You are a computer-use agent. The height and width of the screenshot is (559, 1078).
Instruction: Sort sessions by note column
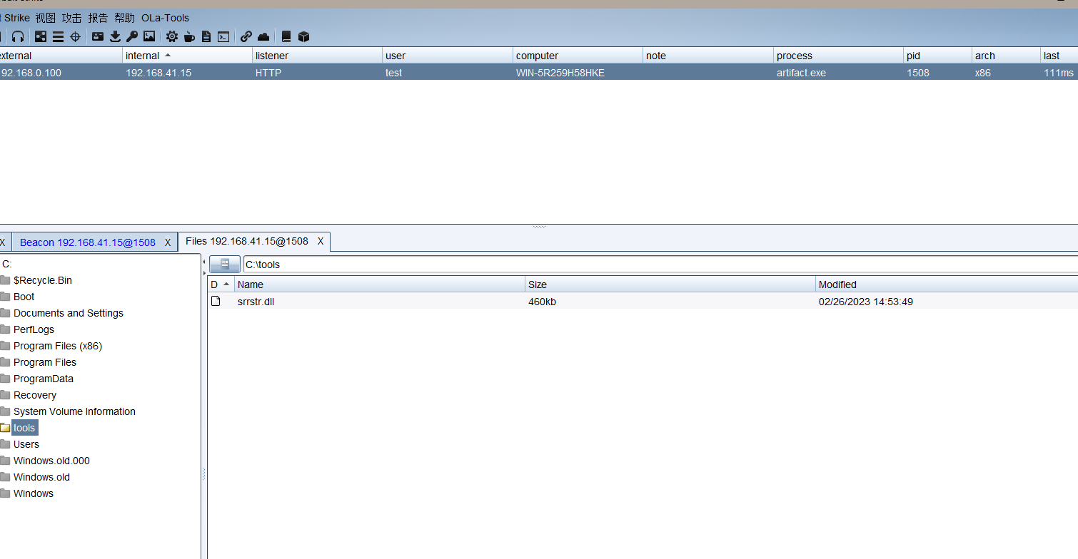708,56
